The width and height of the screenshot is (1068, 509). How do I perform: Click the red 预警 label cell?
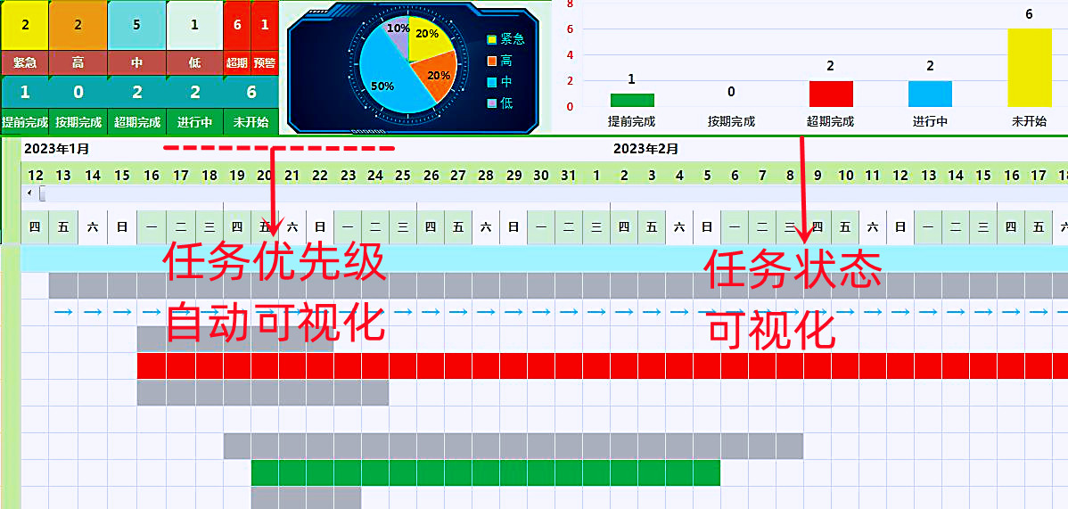[264, 63]
